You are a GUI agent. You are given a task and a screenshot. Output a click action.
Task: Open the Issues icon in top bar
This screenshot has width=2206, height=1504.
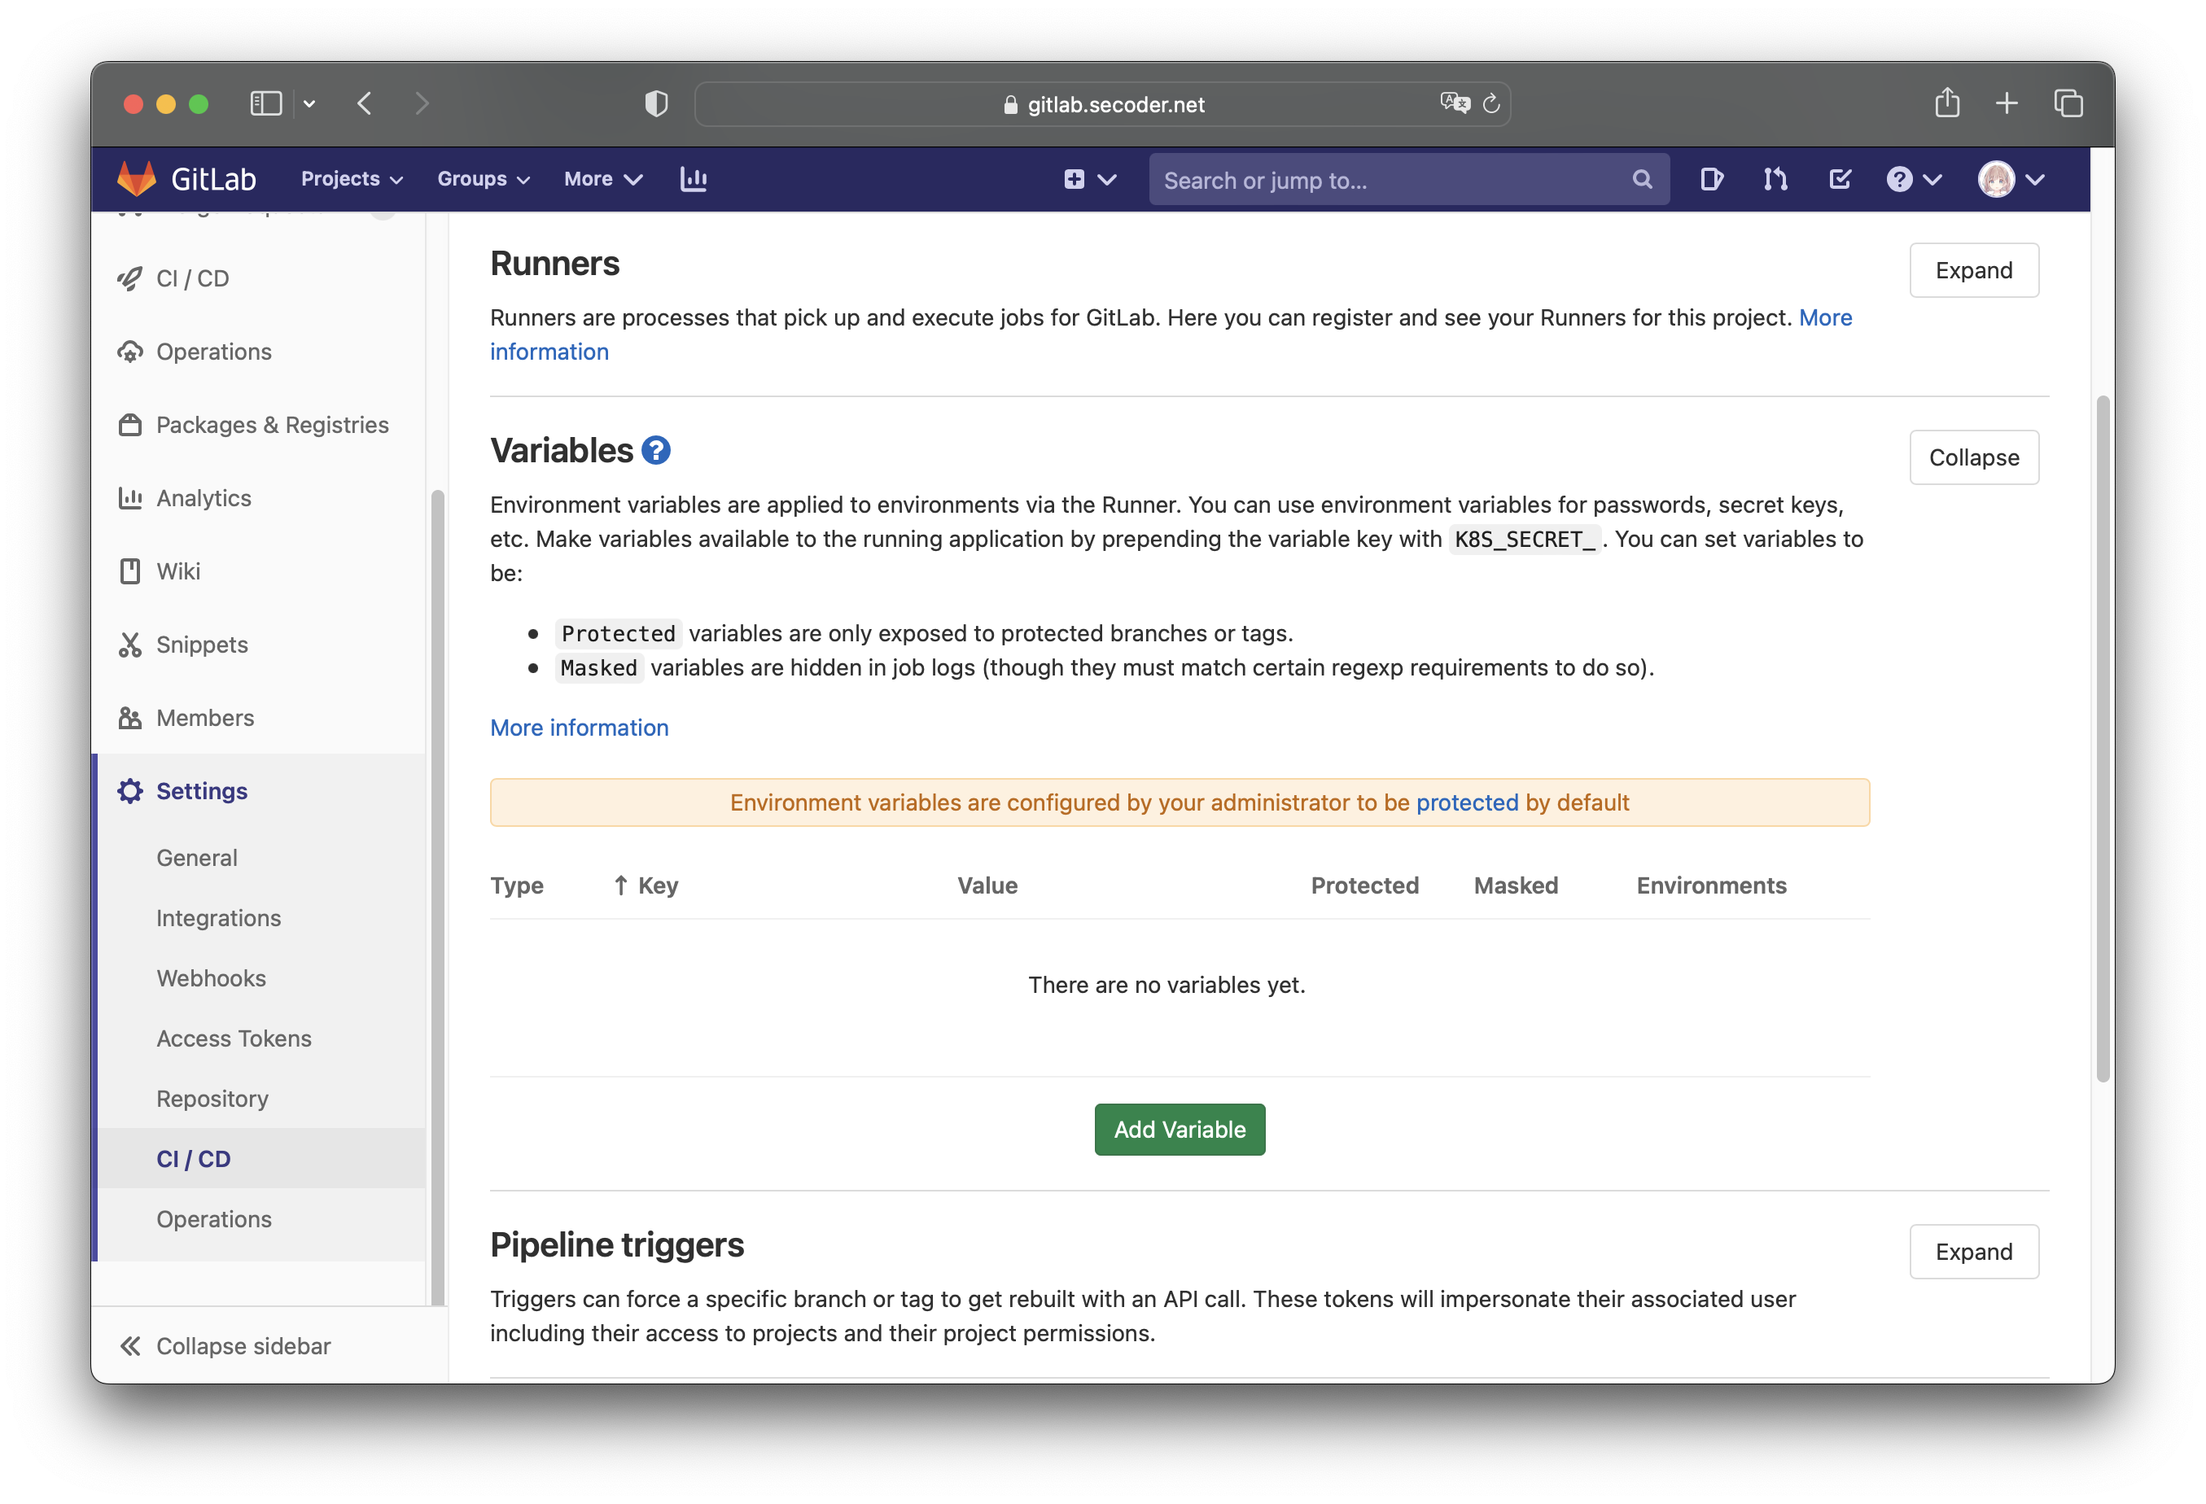(x=1711, y=178)
